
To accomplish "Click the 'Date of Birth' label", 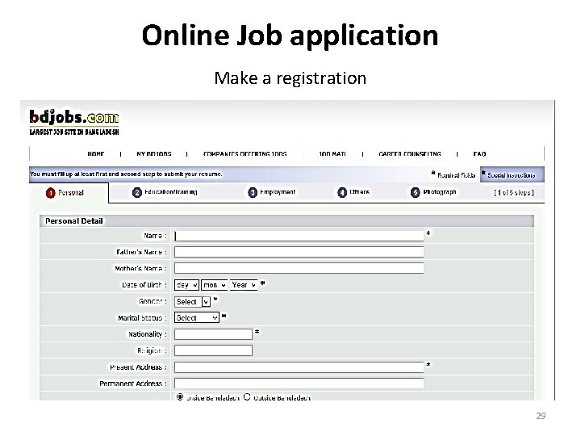I will [x=144, y=285].
